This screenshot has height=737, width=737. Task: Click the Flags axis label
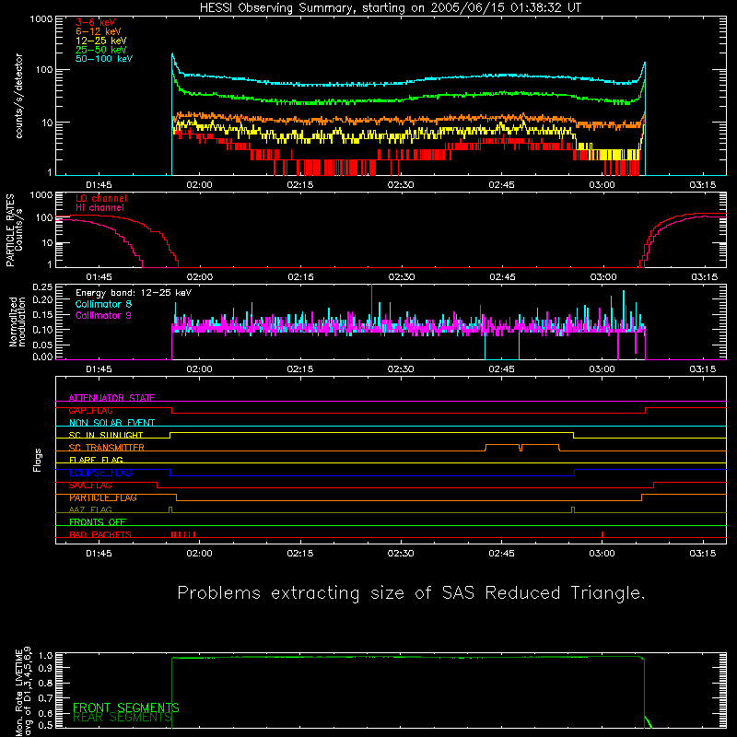pos(38,460)
